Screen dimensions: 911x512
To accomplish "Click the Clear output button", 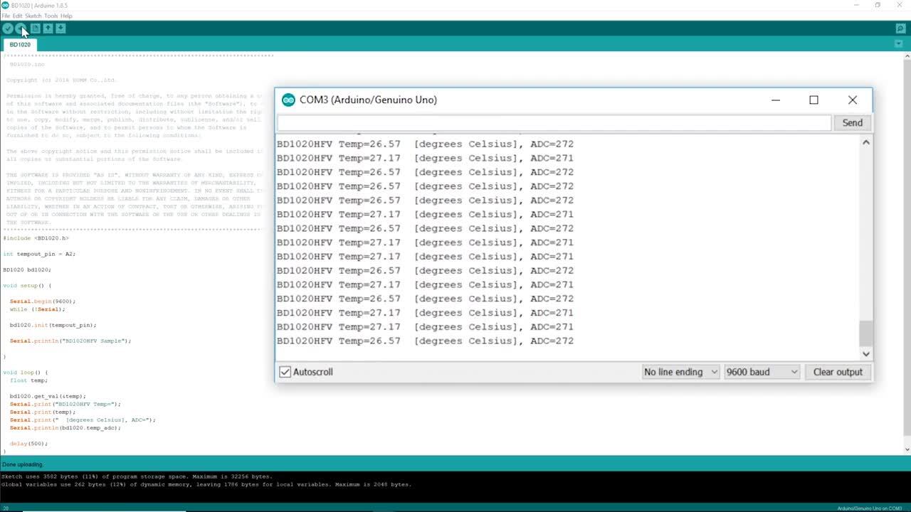I will 838,372.
